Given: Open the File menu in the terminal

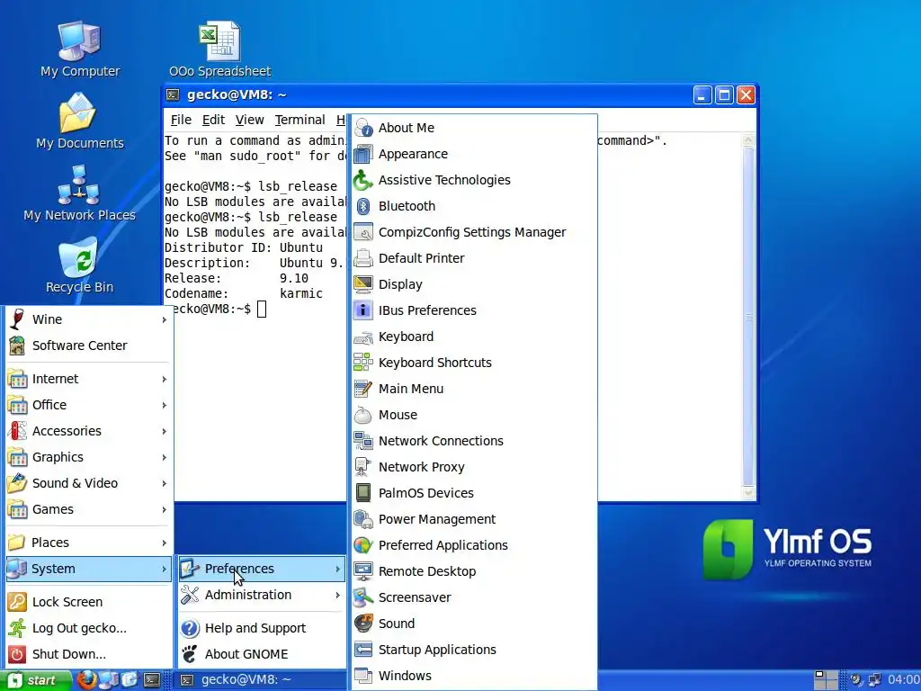Looking at the screenshot, I should point(181,120).
